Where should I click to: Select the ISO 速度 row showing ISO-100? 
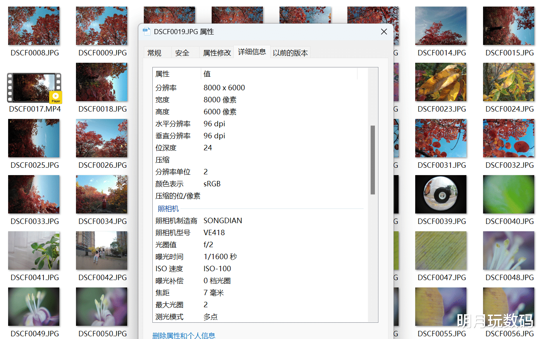click(x=260, y=269)
